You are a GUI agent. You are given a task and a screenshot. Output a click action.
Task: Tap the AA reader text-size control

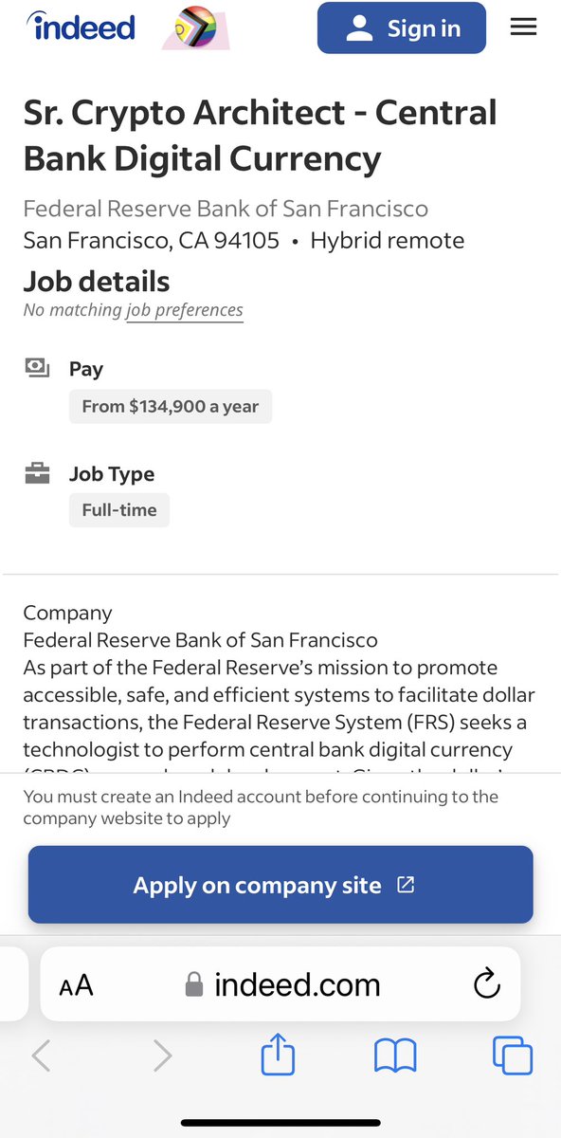76,985
